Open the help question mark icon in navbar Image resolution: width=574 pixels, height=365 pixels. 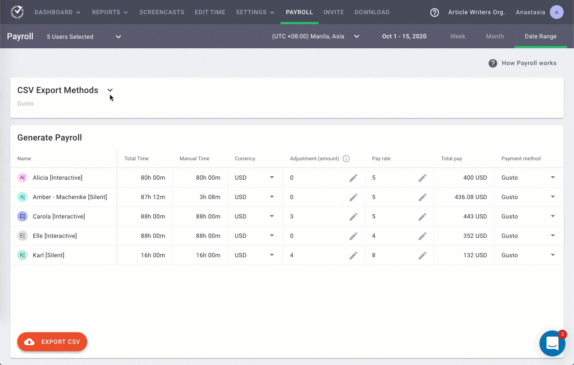click(435, 12)
